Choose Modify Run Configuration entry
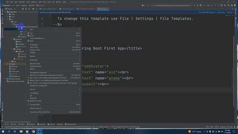 [54, 86]
